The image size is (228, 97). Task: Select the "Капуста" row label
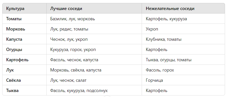click(x=14, y=39)
